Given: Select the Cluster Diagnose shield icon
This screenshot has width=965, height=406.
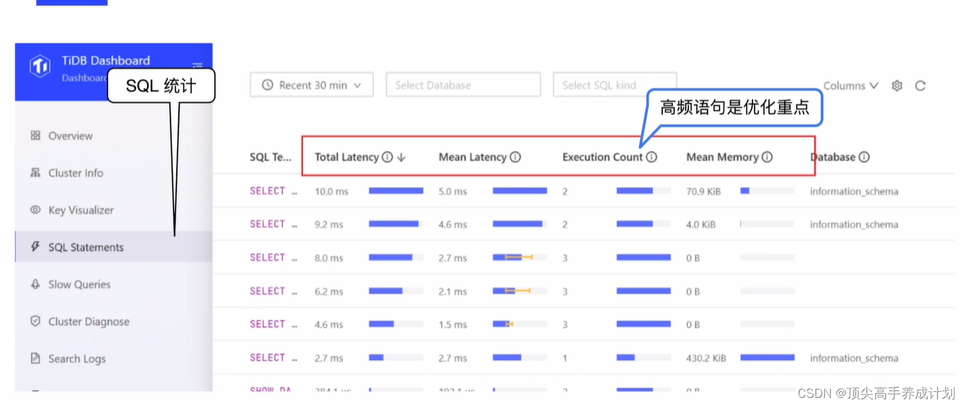Looking at the screenshot, I should (36, 321).
